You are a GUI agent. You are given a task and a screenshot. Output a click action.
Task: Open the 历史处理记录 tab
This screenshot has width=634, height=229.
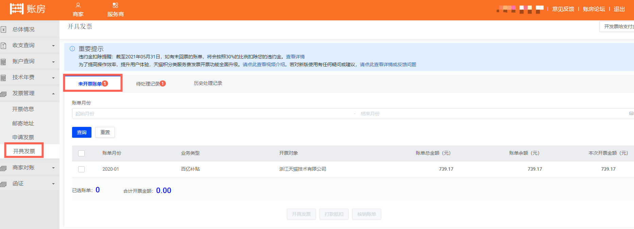208,83
